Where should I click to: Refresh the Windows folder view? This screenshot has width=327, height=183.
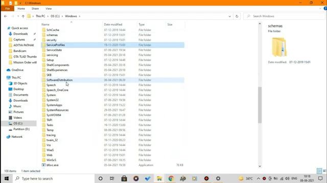(237, 16)
